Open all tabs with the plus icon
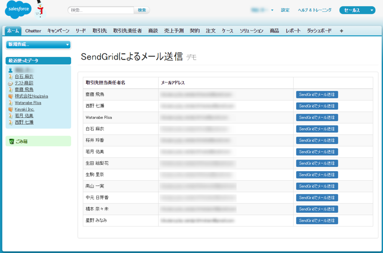The height and width of the screenshot is (253, 383). coord(341,31)
